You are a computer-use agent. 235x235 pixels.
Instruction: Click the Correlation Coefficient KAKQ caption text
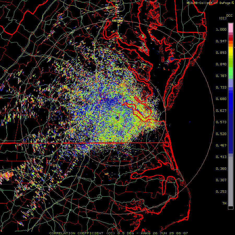(119, 233)
